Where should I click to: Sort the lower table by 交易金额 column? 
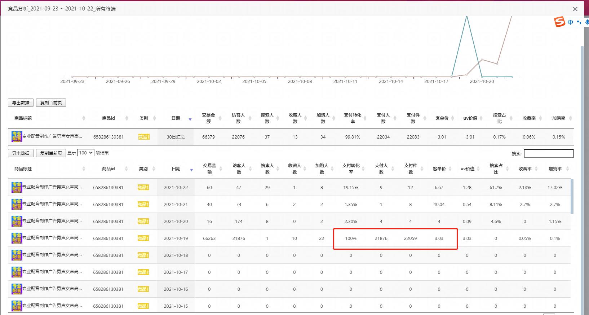[209, 169]
